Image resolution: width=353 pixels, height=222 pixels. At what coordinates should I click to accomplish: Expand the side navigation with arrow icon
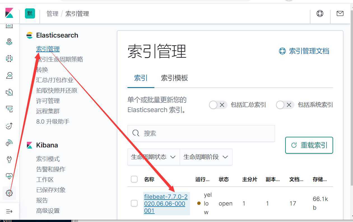click(x=9, y=211)
